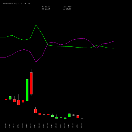132x132 pixels.
Task: Click the 05 Feb date label
Action: coord(43,126)
